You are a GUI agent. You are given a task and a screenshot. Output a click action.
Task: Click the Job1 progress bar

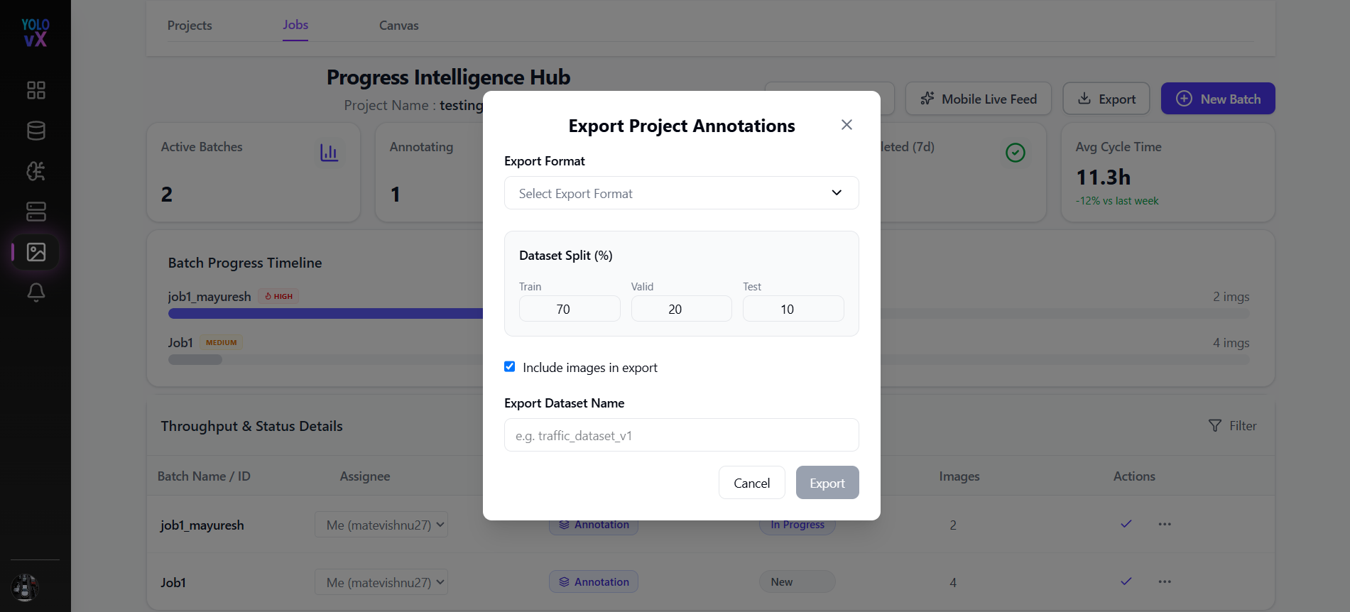point(708,360)
